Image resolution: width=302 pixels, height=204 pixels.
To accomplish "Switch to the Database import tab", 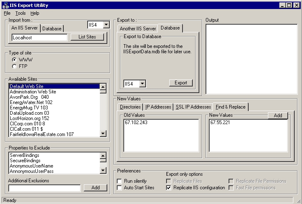I will point(52,29).
